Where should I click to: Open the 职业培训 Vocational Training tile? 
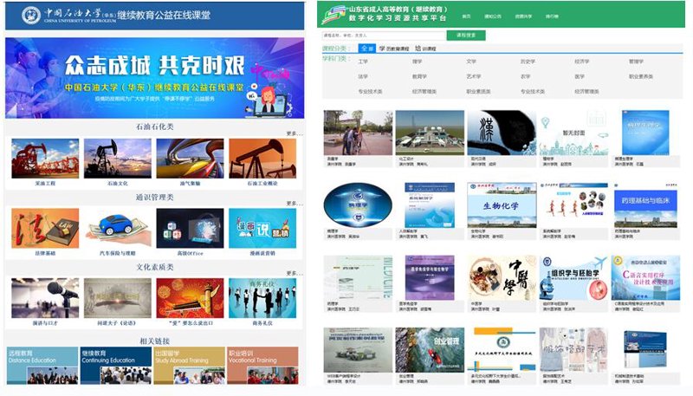click(x=262, y=366)
